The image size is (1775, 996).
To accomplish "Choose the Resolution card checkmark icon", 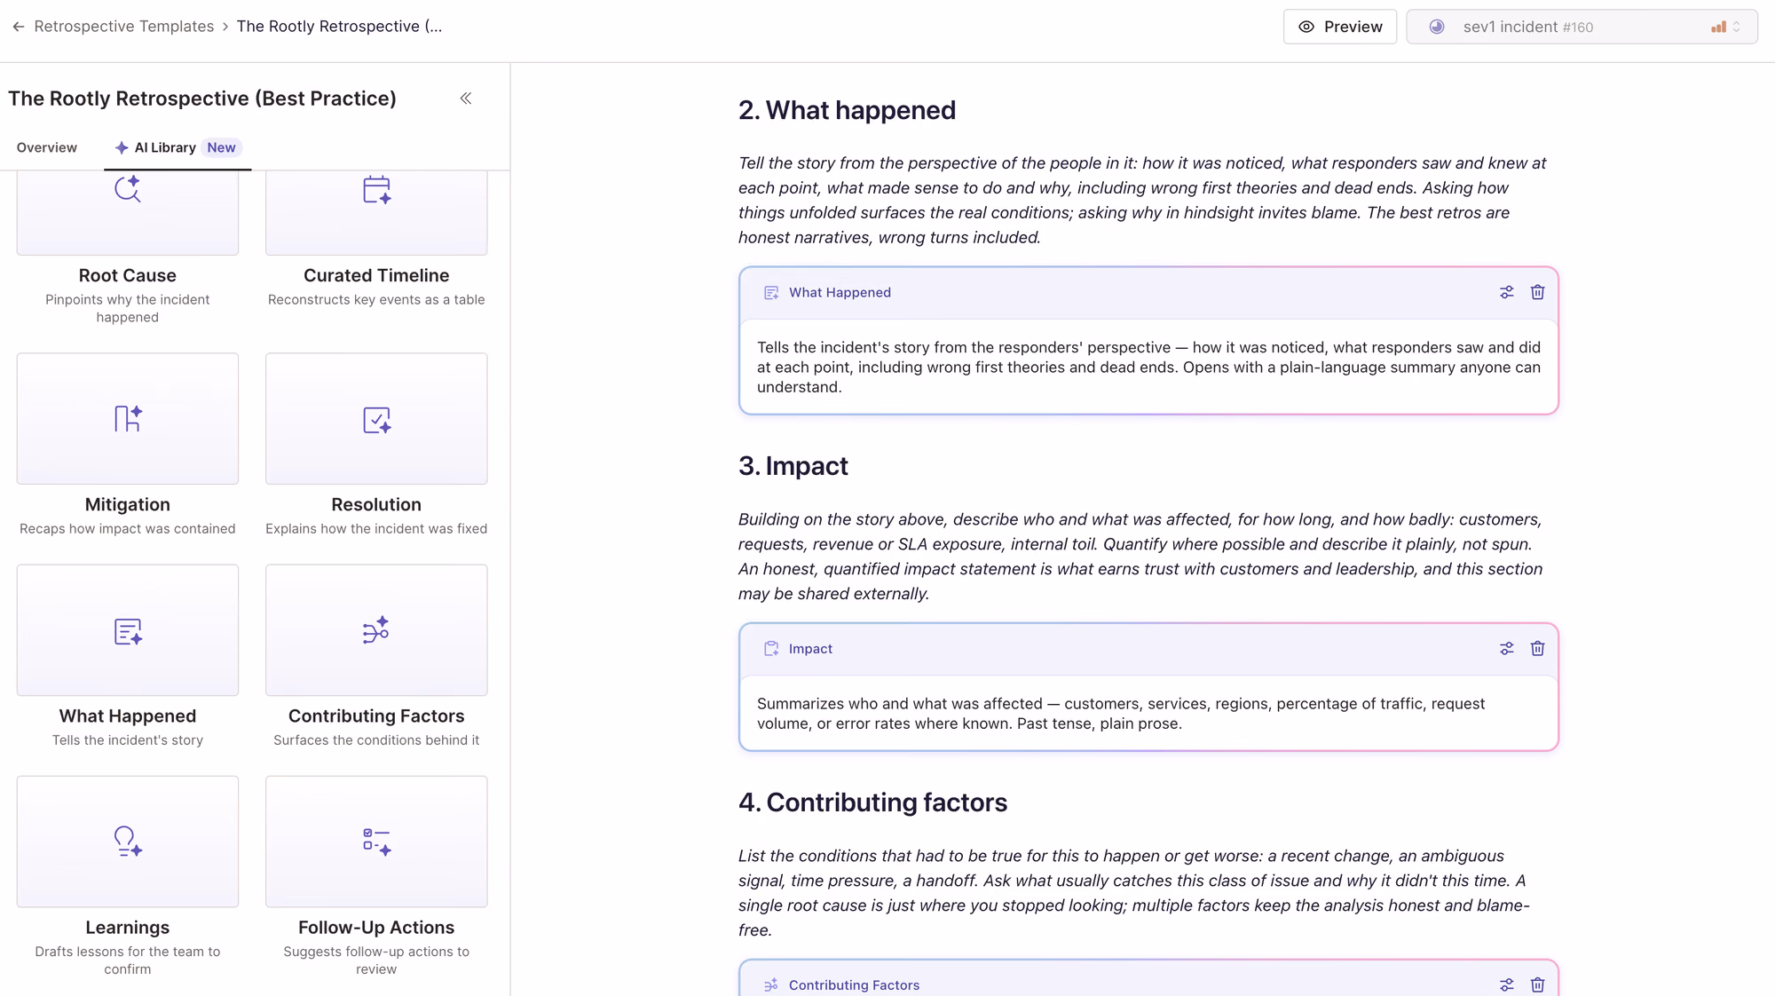I will pos(376,419).
